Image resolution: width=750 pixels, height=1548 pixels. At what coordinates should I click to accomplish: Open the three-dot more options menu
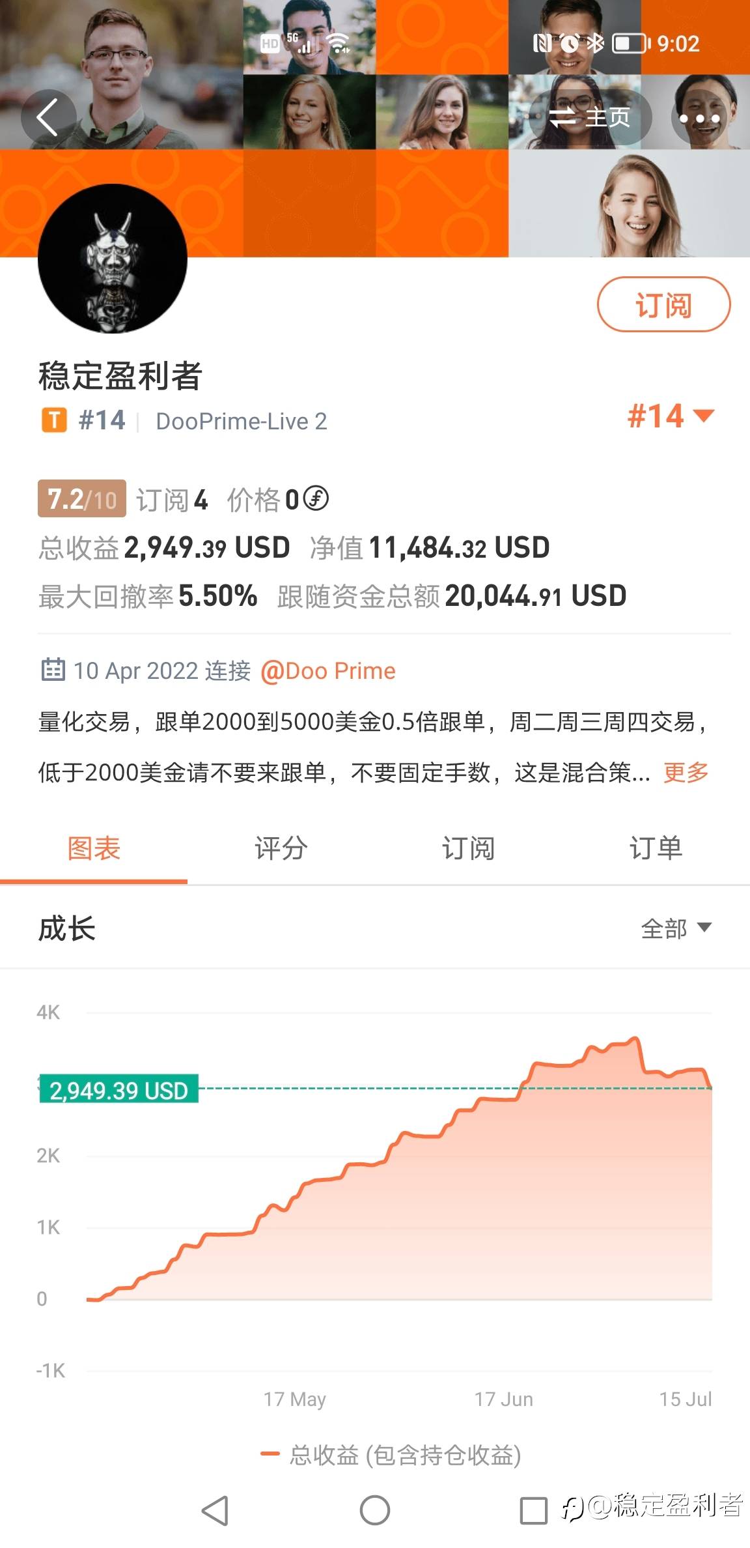coord(699,119)
